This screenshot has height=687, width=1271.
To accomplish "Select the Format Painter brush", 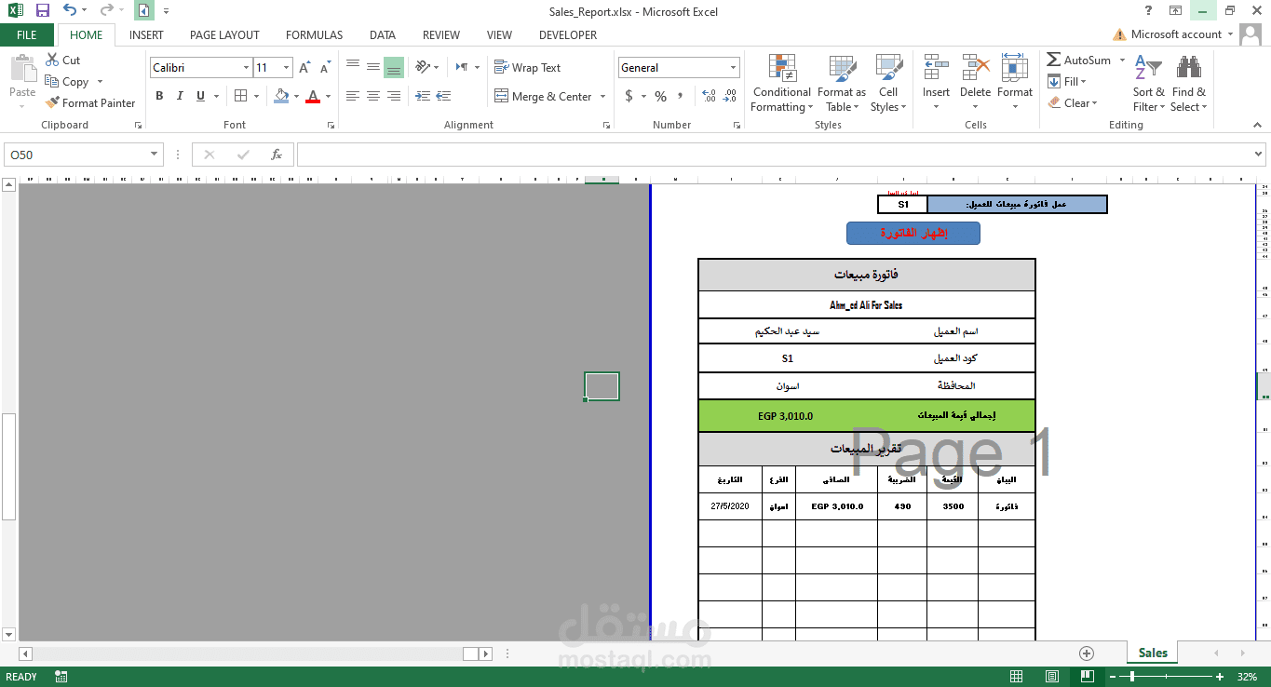I will click(x=53, y=102).
